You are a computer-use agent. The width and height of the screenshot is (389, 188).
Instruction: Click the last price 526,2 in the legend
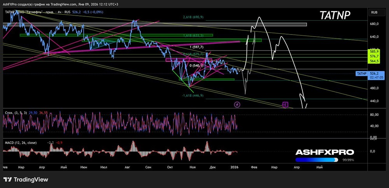[77, 12]
